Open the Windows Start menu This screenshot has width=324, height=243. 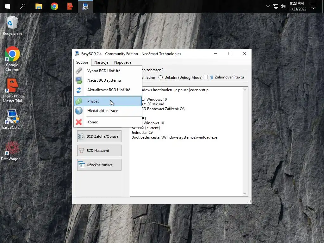(x=8, y=6)
